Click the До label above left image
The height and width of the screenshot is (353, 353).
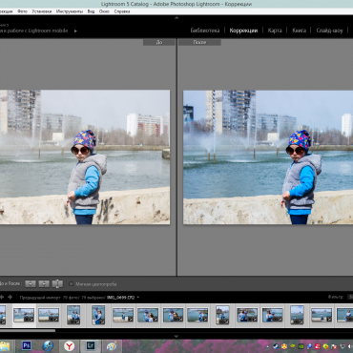(159, 42)
